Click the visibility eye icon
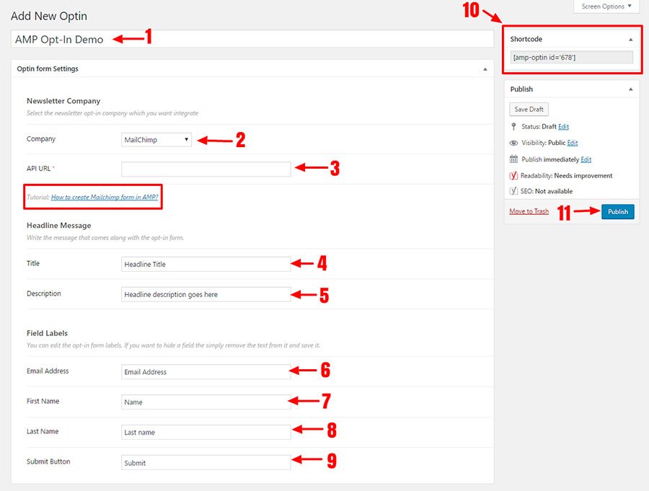The width and height of the screenshot is (649, 491). (x=513, y=143)
